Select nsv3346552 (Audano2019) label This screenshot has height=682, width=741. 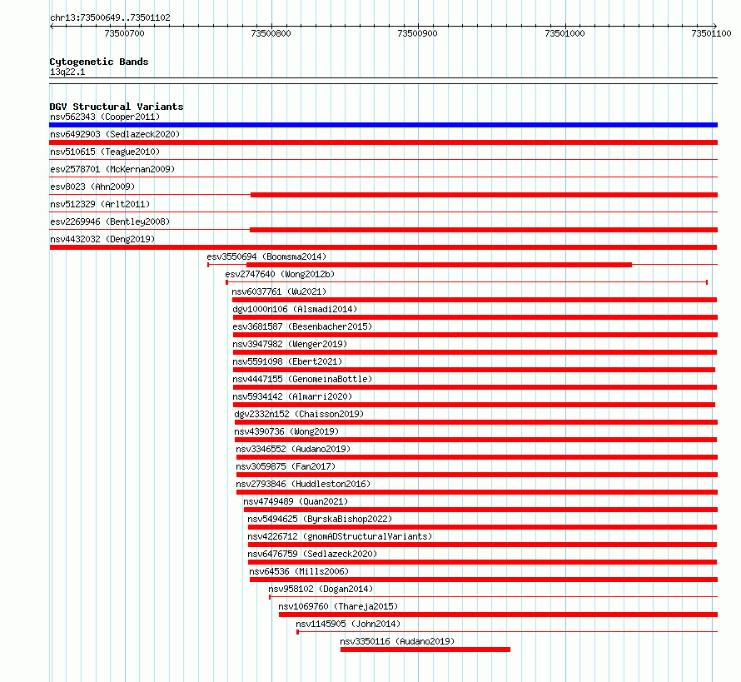pyautogui.click(x=293, y=449)
